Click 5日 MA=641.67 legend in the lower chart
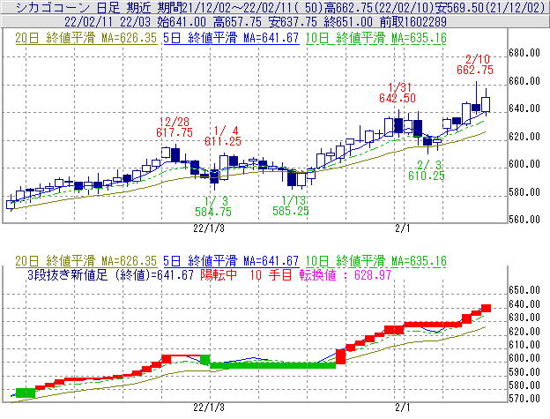Image resolution: width=550 pixels, height=419 pixels. pyautogui.click(x=231, y=261)
